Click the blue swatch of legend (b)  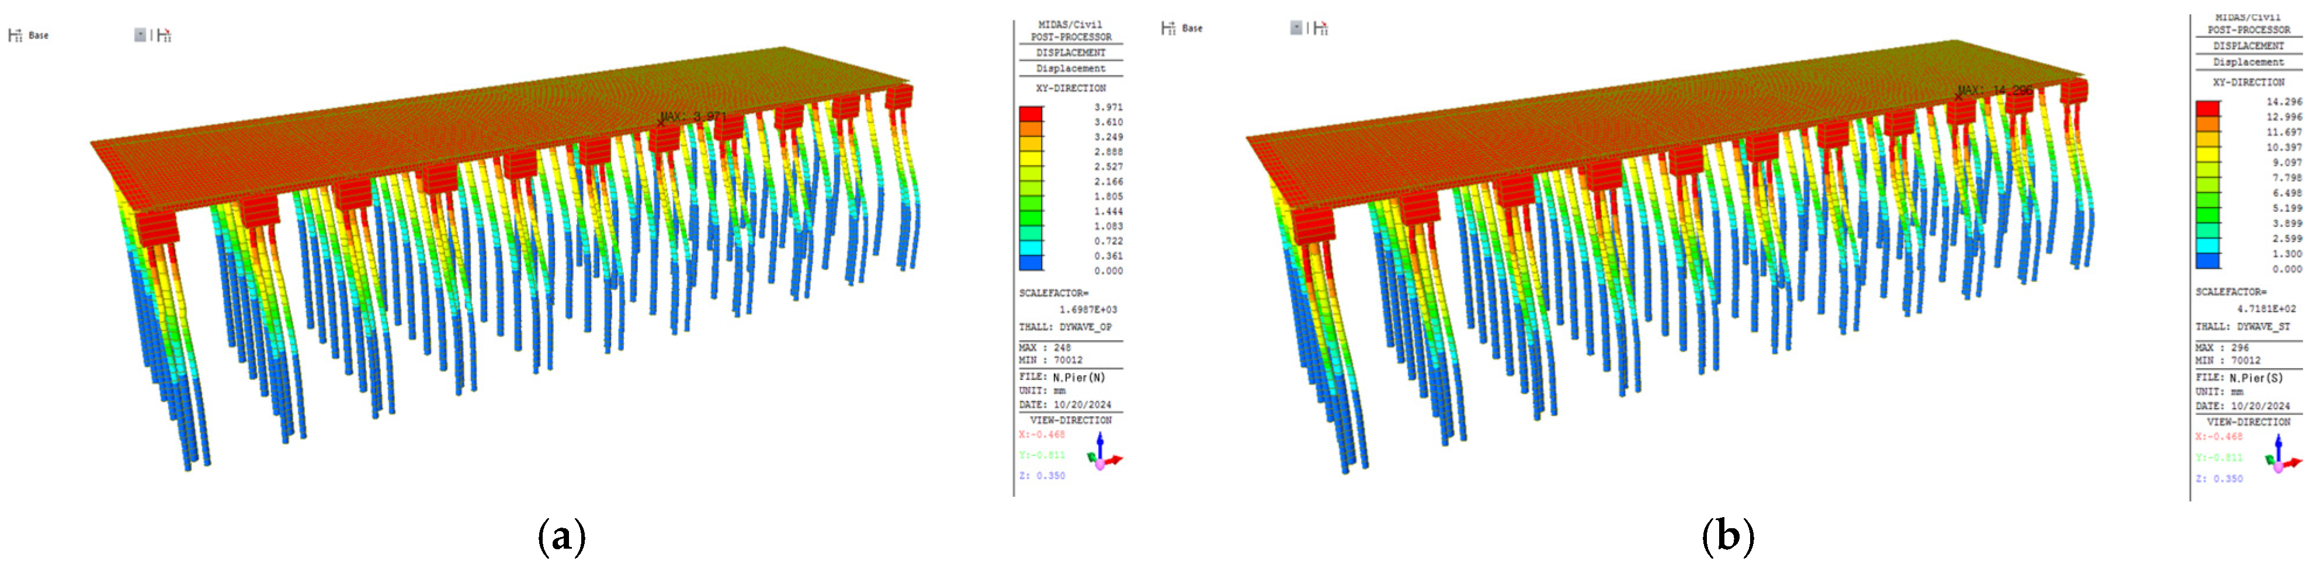coord(2207,261)
